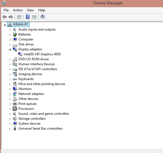Expand the Other devices node
Image resolution: width=163 pixels, height=153 pixels.
click(x=10, y=99)
